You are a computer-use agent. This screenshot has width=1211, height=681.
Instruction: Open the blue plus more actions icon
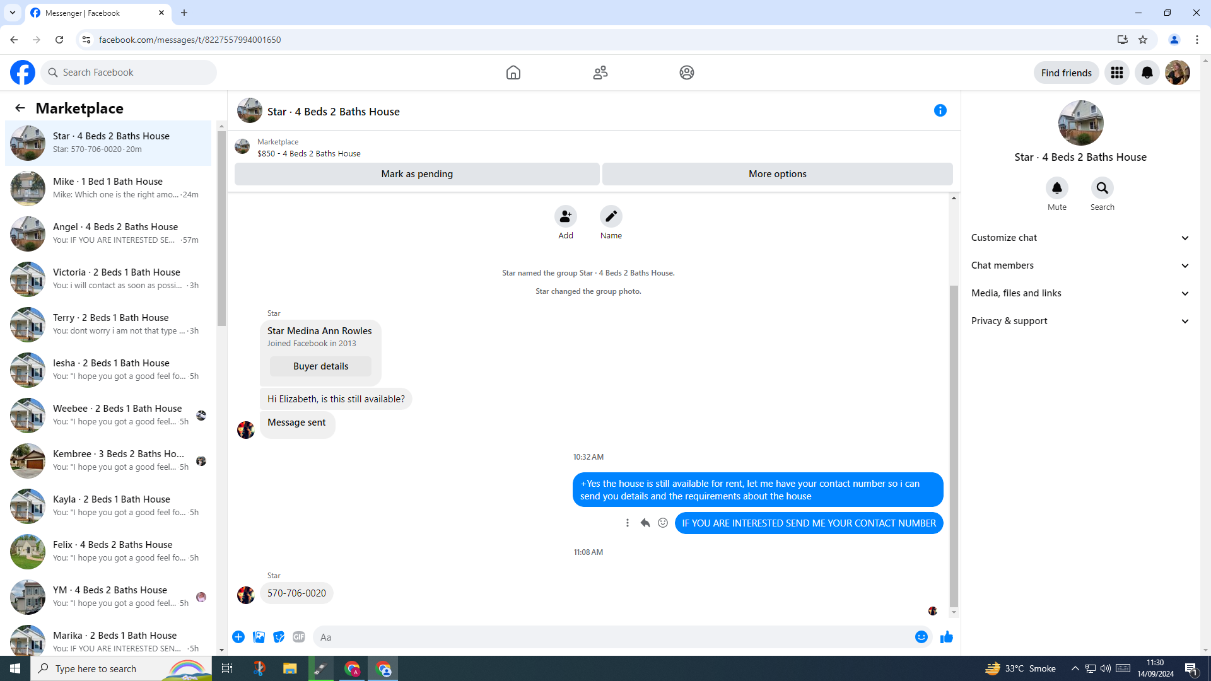238,637
